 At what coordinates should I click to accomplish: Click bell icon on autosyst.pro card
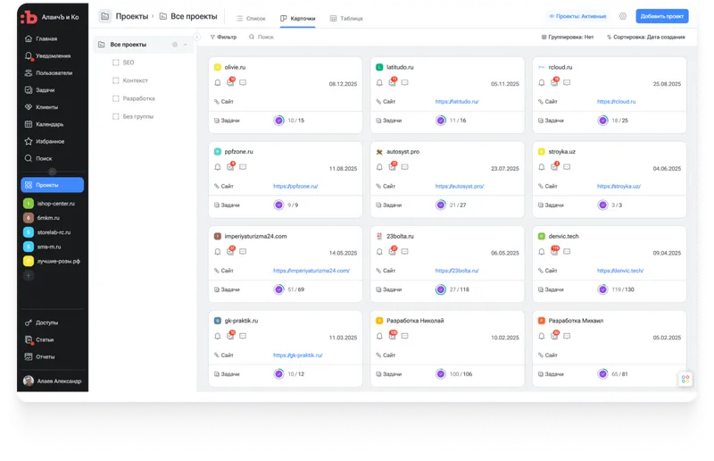click(379, 167)
